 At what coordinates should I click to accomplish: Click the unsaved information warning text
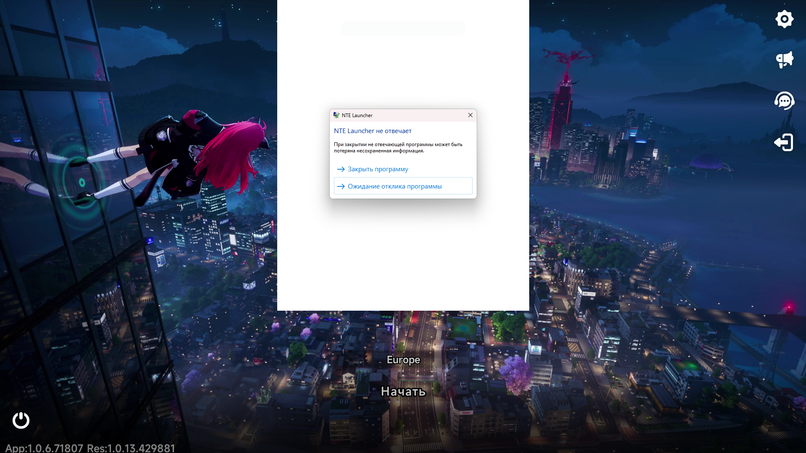click(x=398, y=147)
